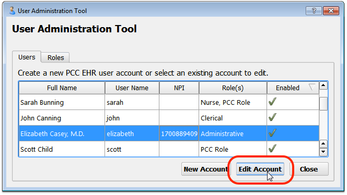Click Scott Child's enabled checkmark
This screenshot has height=195, width=347.
tap(272, 149)
